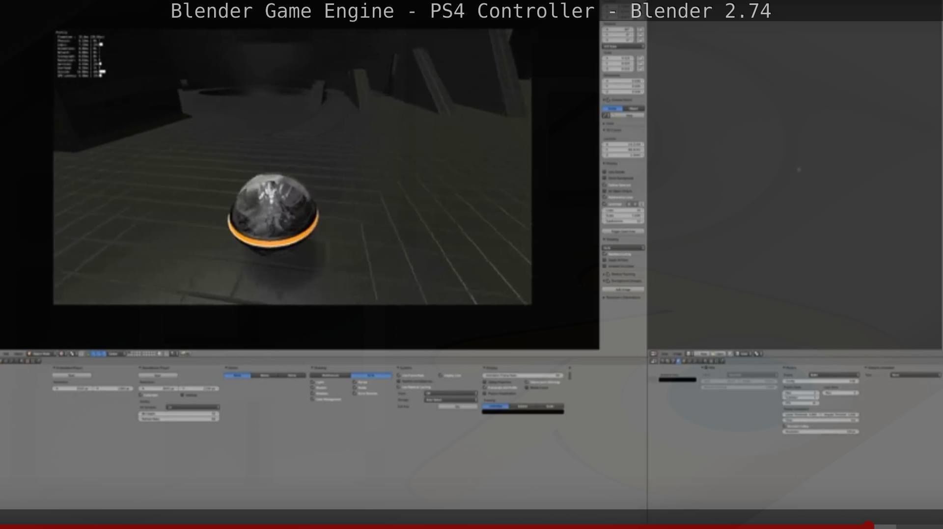943x529 pixels.
Task: Toggle Desktop checkbox in Standalone Player
Action: click(x=182, y=395)
